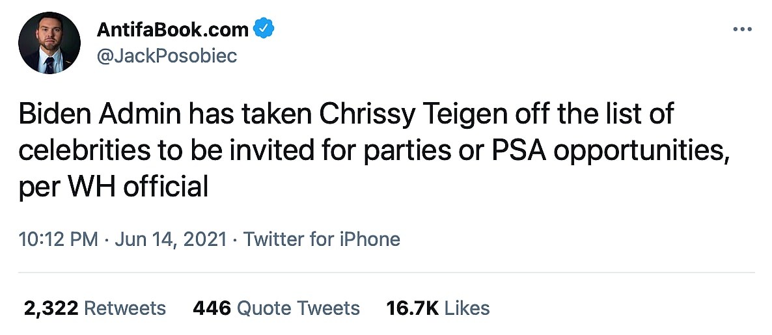
Task: Click the 'per WH official' text
Action: [x=113, y=187]
